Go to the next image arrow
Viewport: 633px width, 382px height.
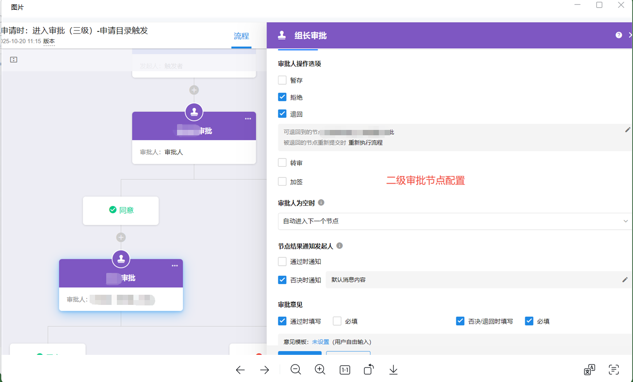(x=264, y=370)
